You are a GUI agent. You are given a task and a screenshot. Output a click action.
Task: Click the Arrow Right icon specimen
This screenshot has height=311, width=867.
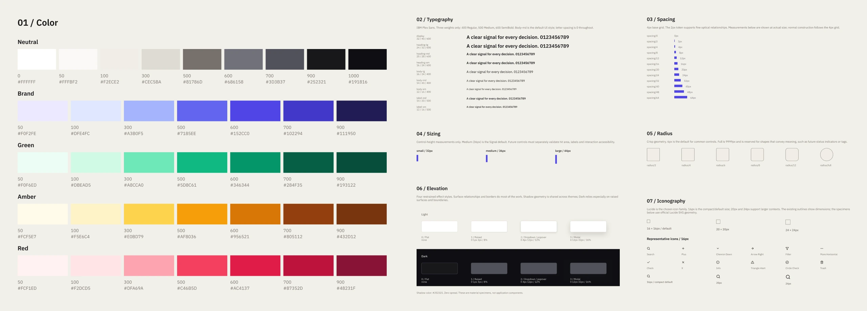753,248
